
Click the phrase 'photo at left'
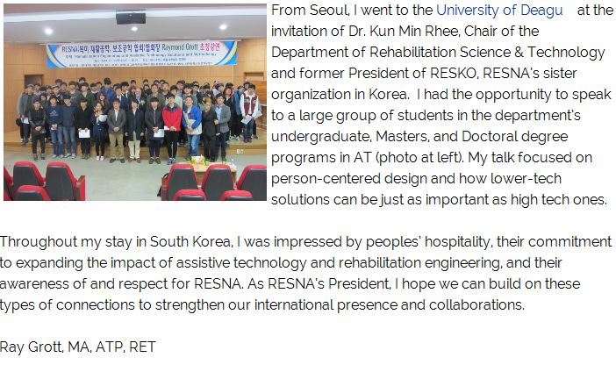[420, 158]
